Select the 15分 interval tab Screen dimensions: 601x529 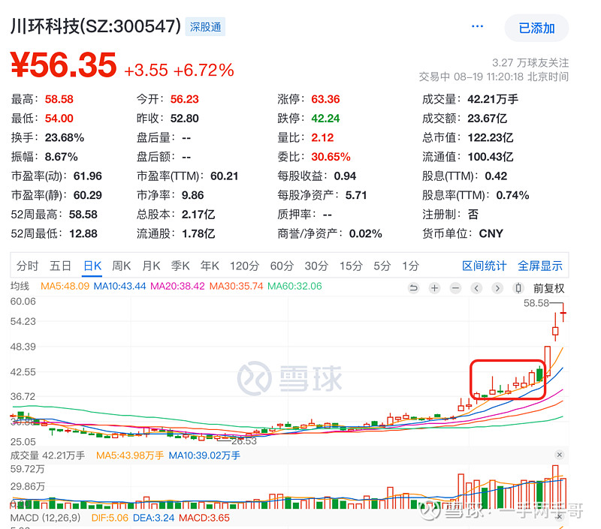coord(351,266)
